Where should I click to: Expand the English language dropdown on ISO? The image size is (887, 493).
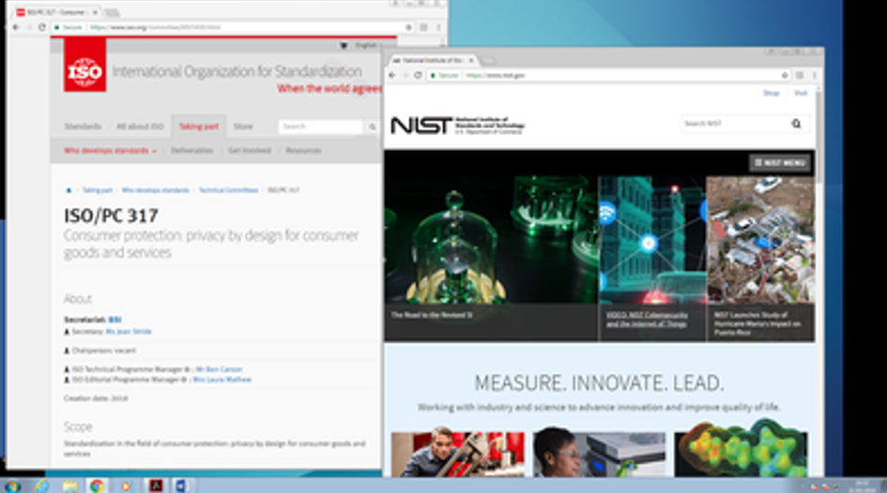(368, 45)
